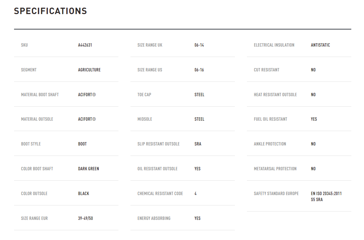Select the SRA slip resistant value
364x240 pixels.
point(198,144)
